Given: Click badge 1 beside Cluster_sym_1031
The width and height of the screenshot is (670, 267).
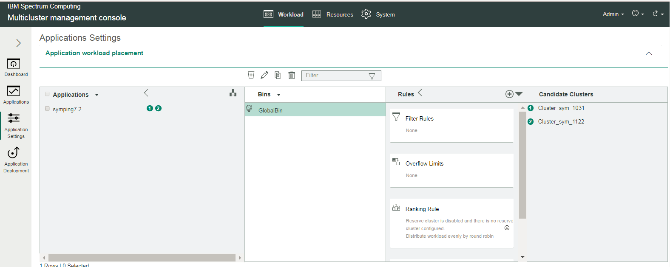Looking at the screenshot, I should coord(531,108).
